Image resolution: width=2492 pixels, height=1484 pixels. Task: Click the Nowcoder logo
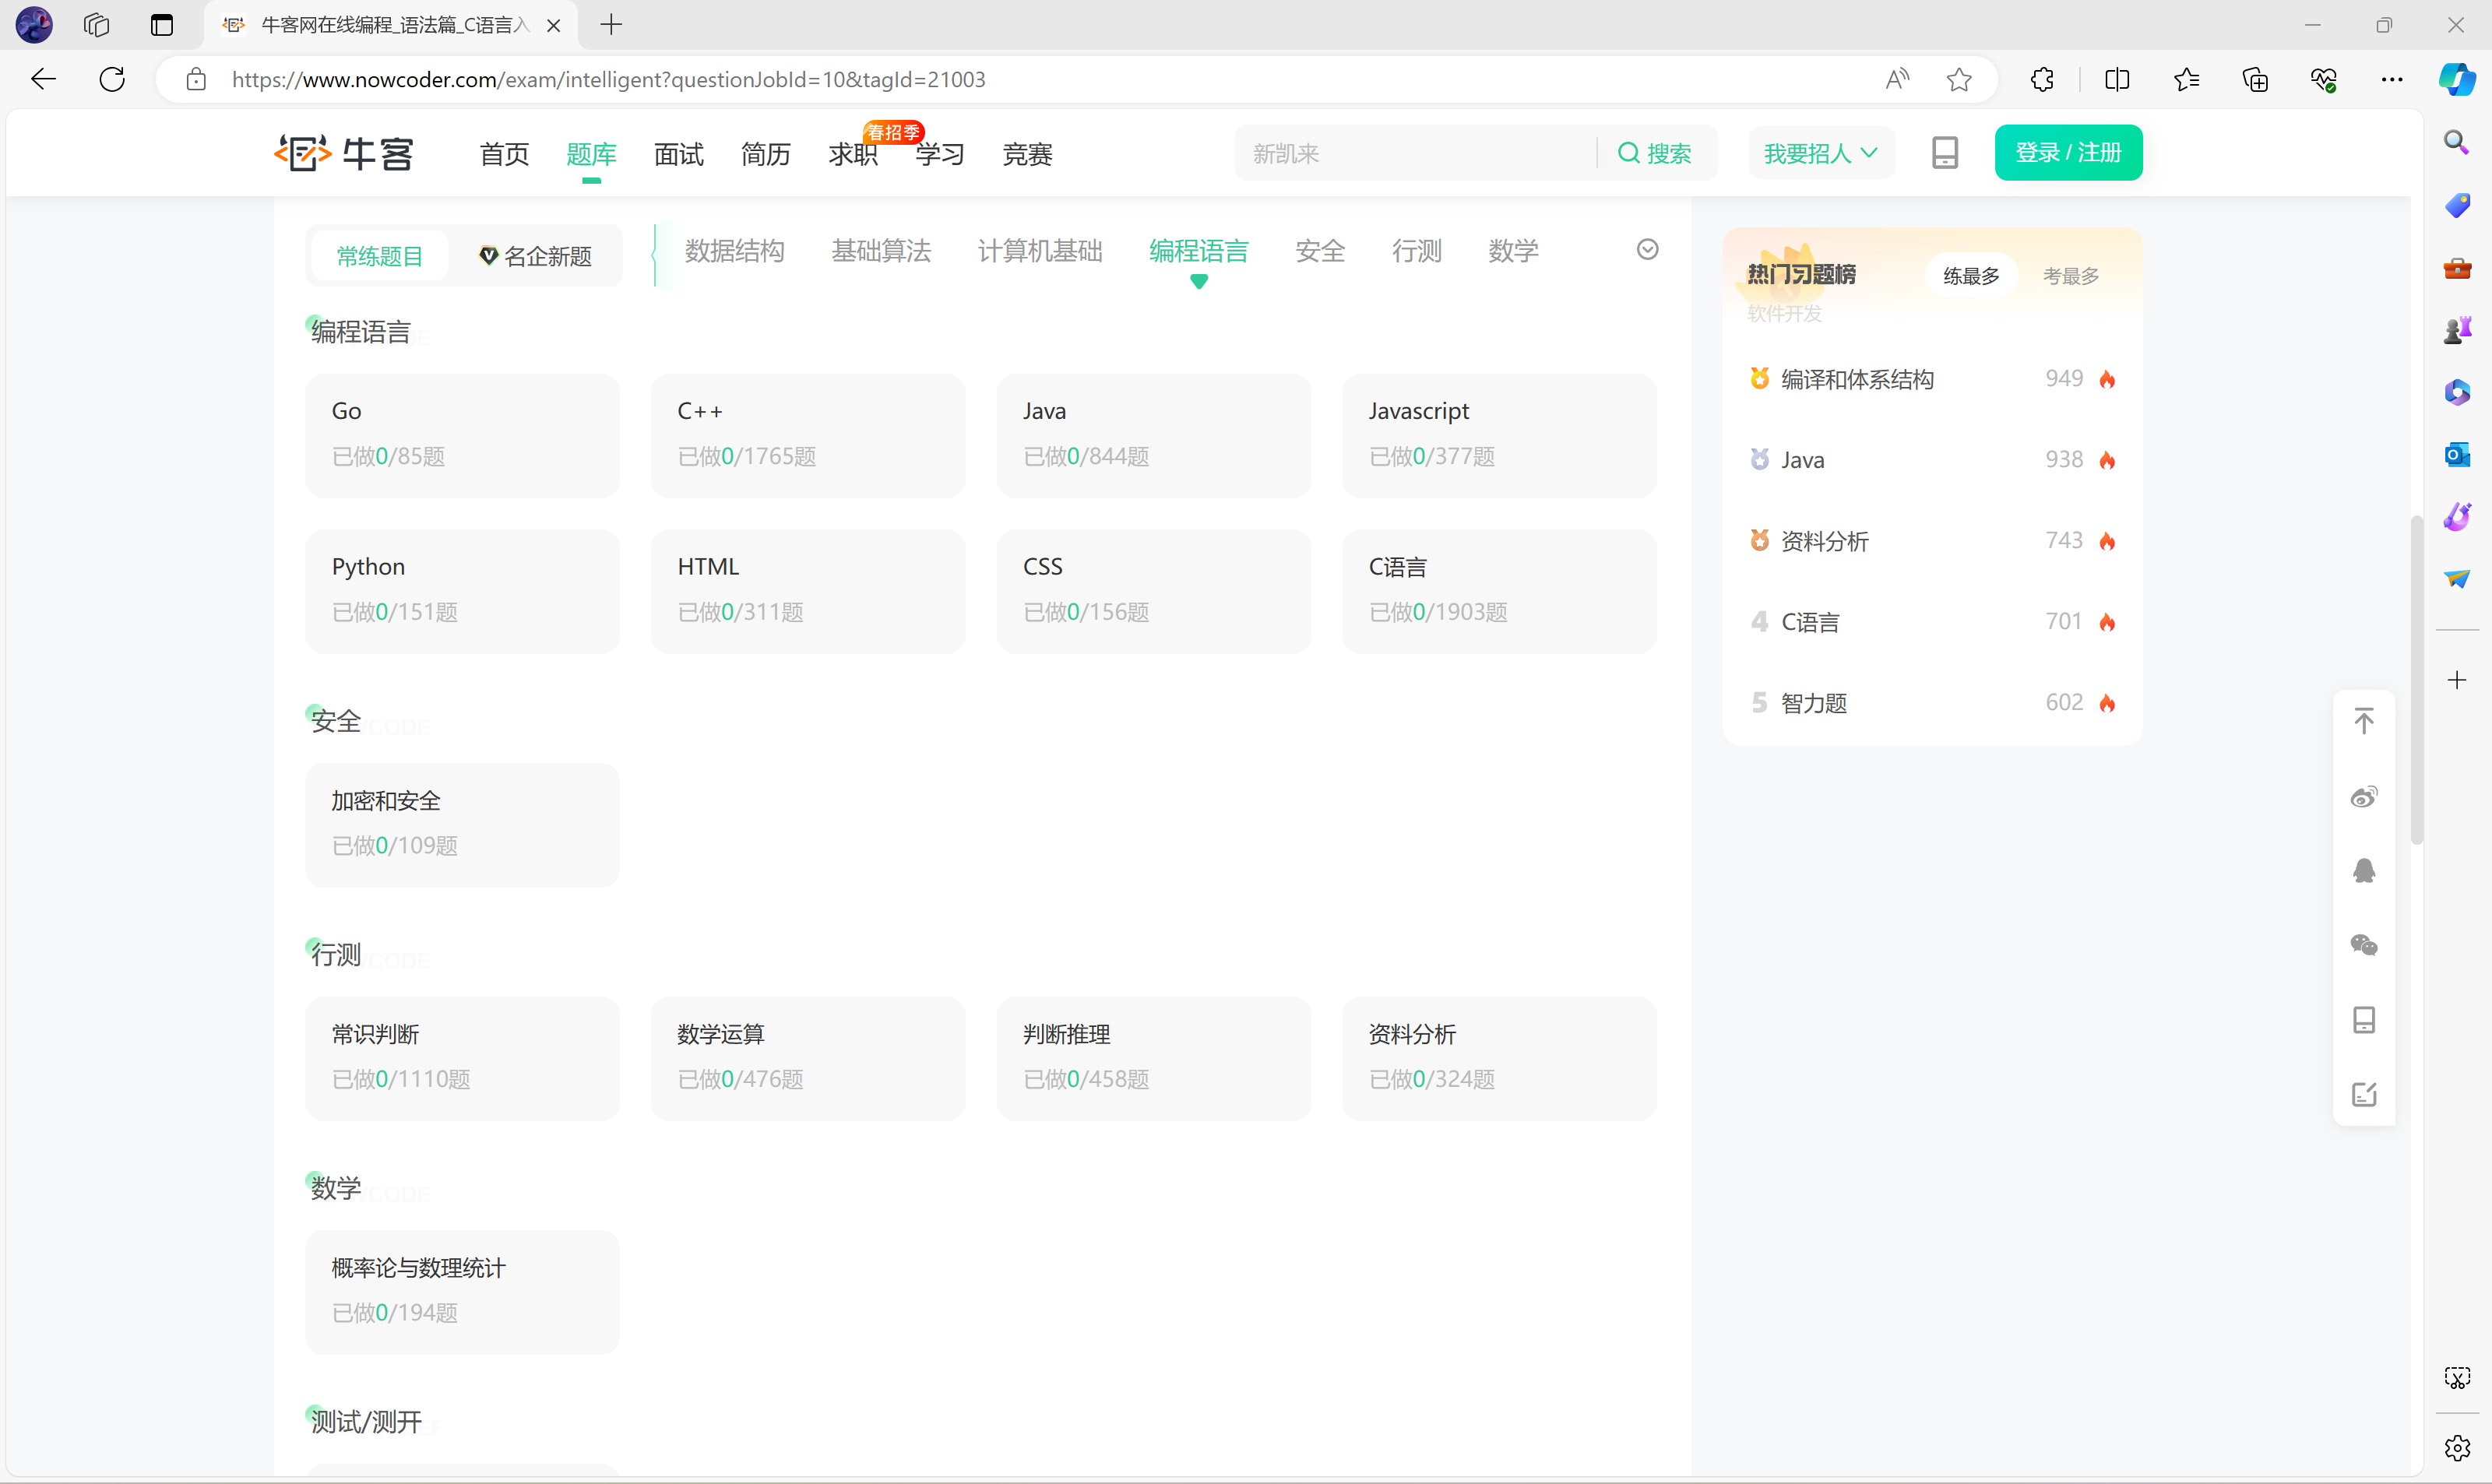(x=344, y=153)
